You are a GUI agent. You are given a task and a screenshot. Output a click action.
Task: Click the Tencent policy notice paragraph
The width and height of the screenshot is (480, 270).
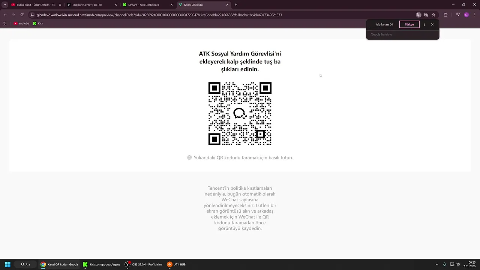(x=240, y=208)
